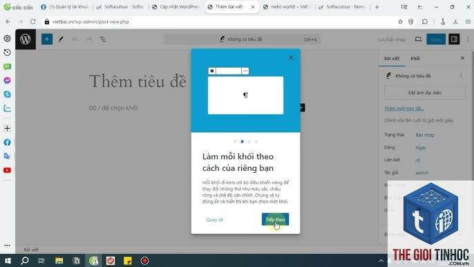Switch to Cập nhật WordPress browser tab
The width and height of the screenshot is (474, 267).
click(176, 7)
